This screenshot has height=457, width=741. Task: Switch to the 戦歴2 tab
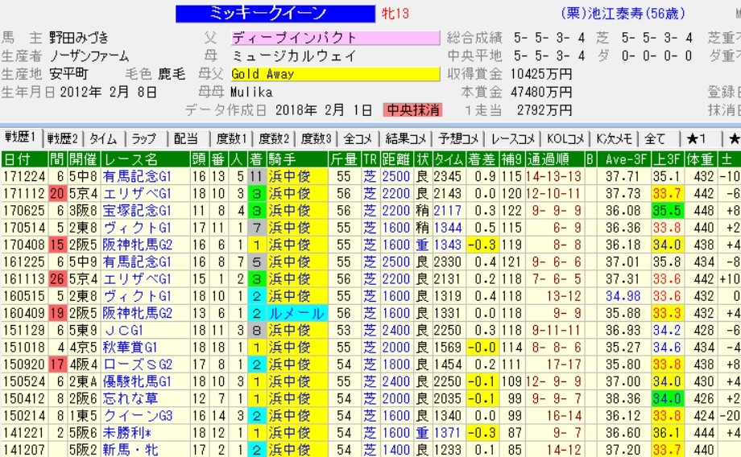click(63, 138)
